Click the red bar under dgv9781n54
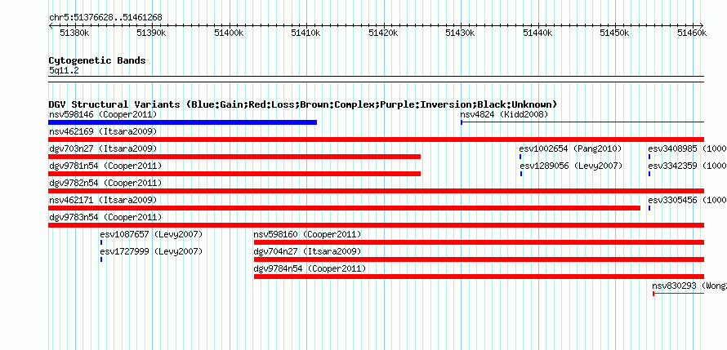This screenshot has width=727, height=350. [x=234, y=174]
